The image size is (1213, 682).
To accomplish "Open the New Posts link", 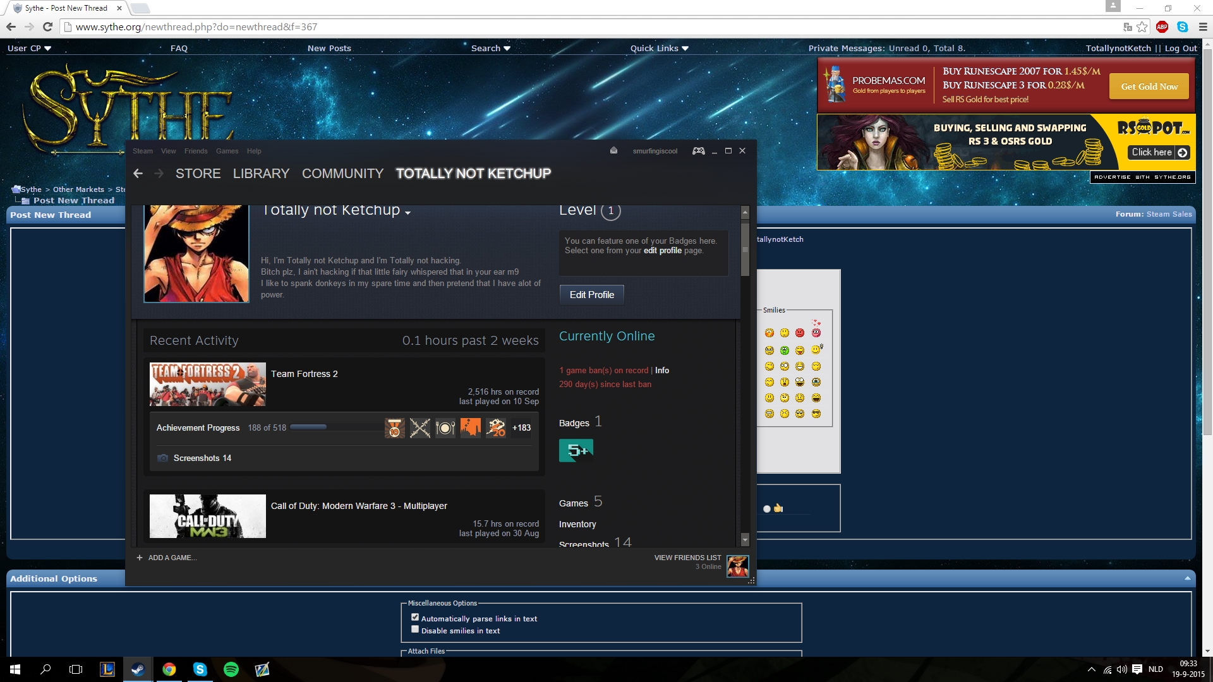I will [x=329, y=48].
